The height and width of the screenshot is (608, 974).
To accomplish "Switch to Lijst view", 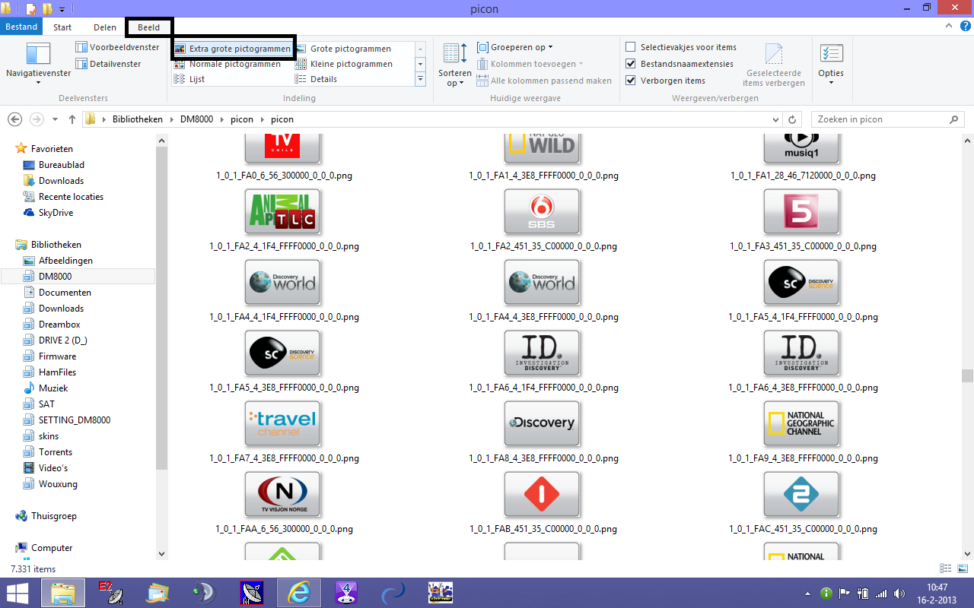I will click(189, 79).
